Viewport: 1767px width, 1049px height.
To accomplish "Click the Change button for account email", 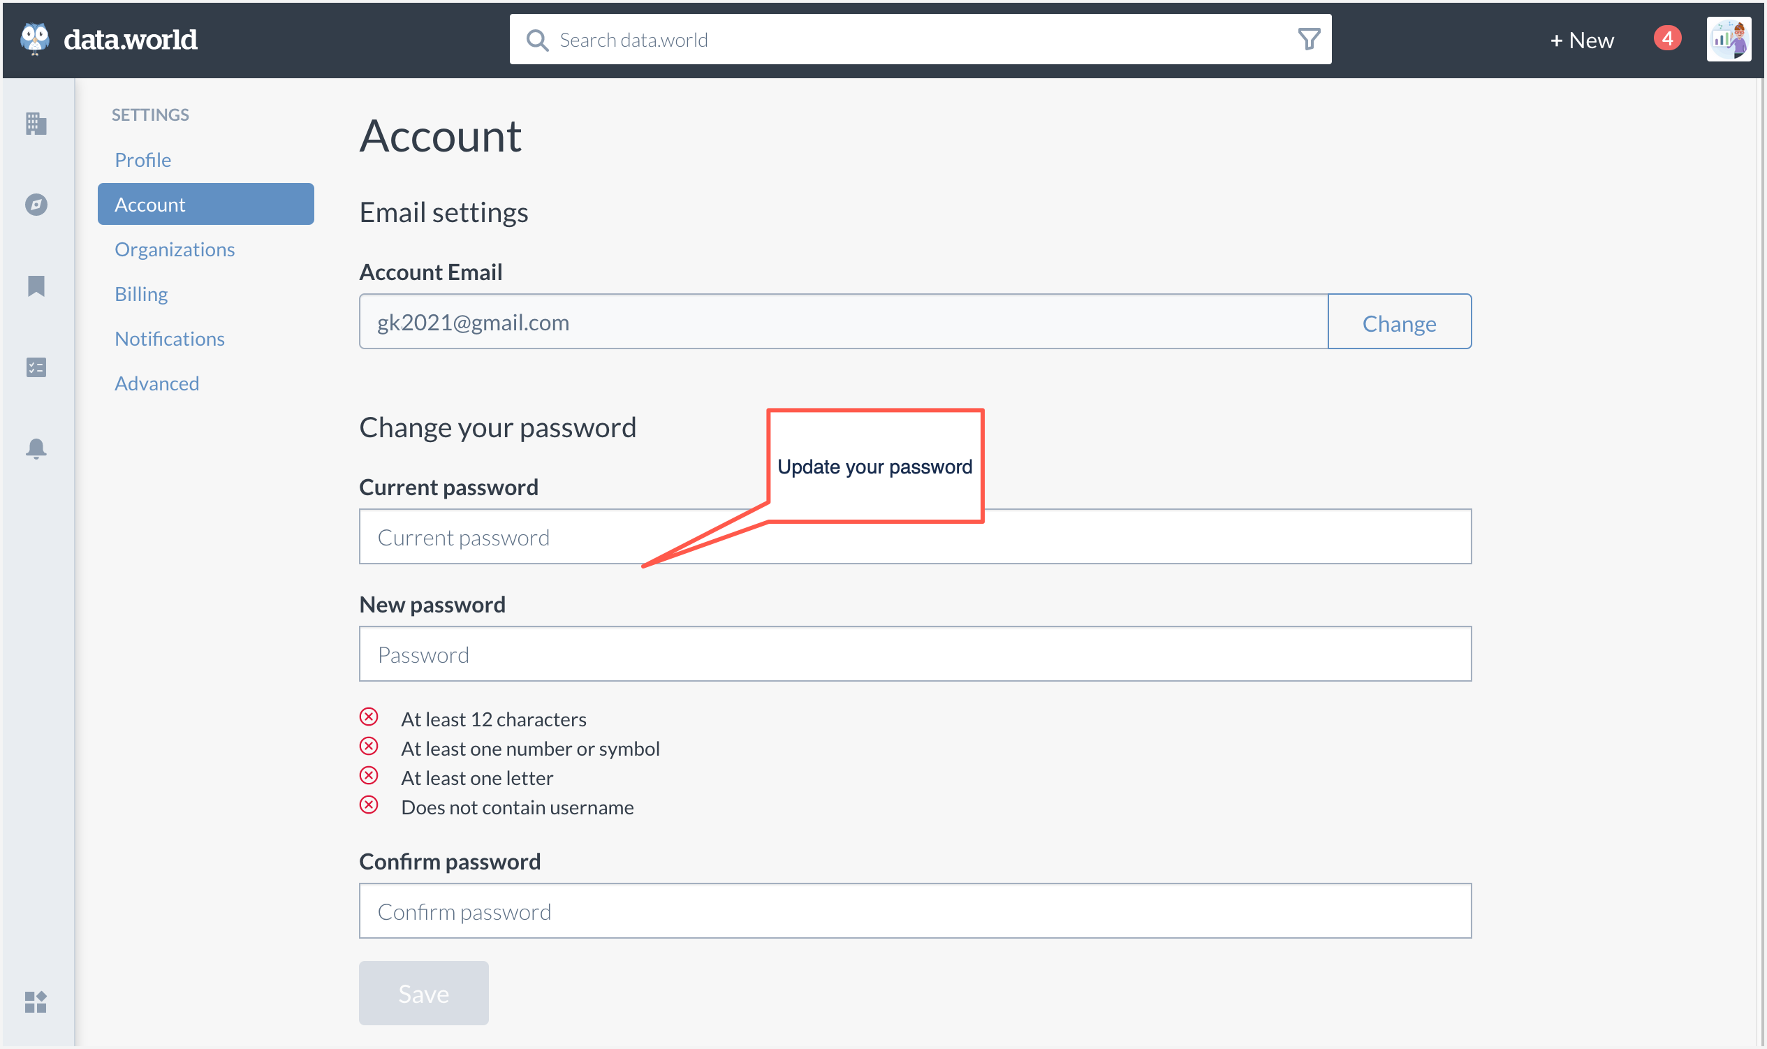I will coord(1400,322).
